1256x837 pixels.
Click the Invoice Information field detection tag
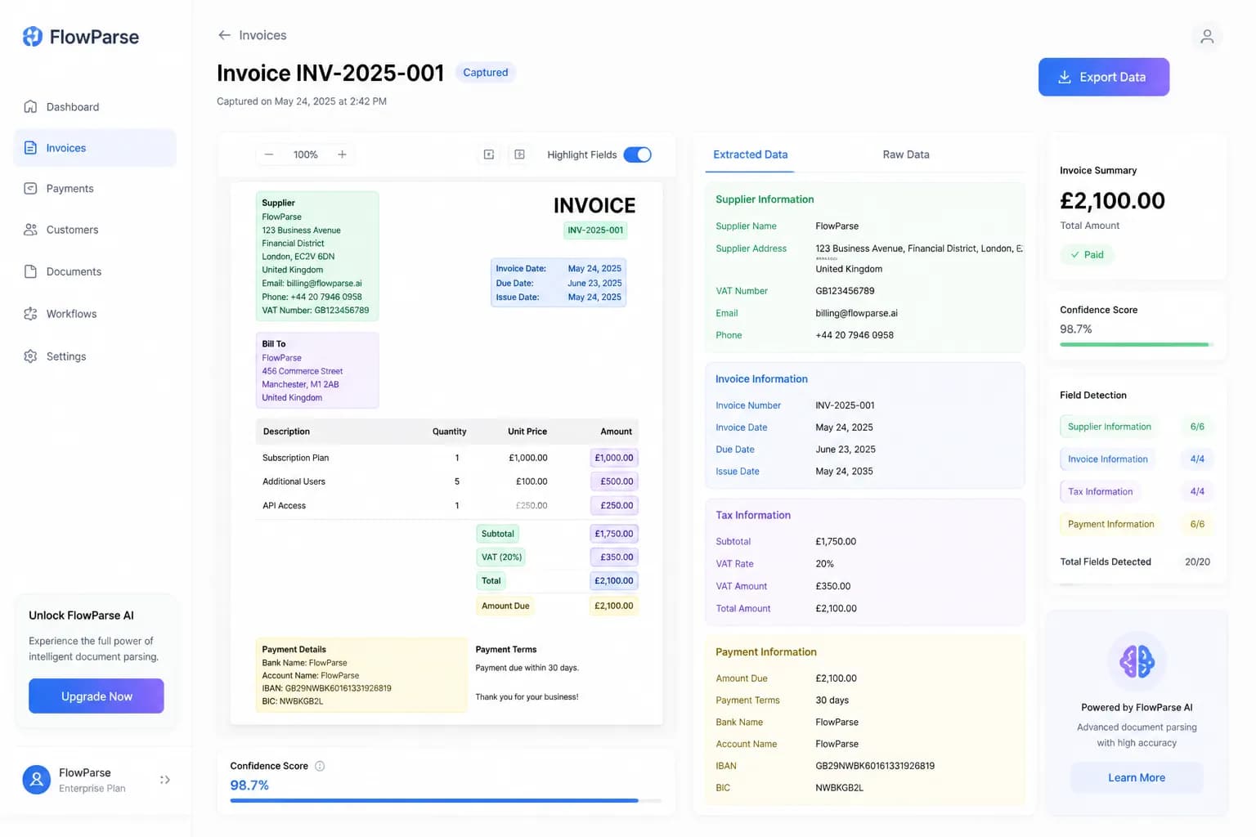pyautogui.click(x=1107, y=459)
